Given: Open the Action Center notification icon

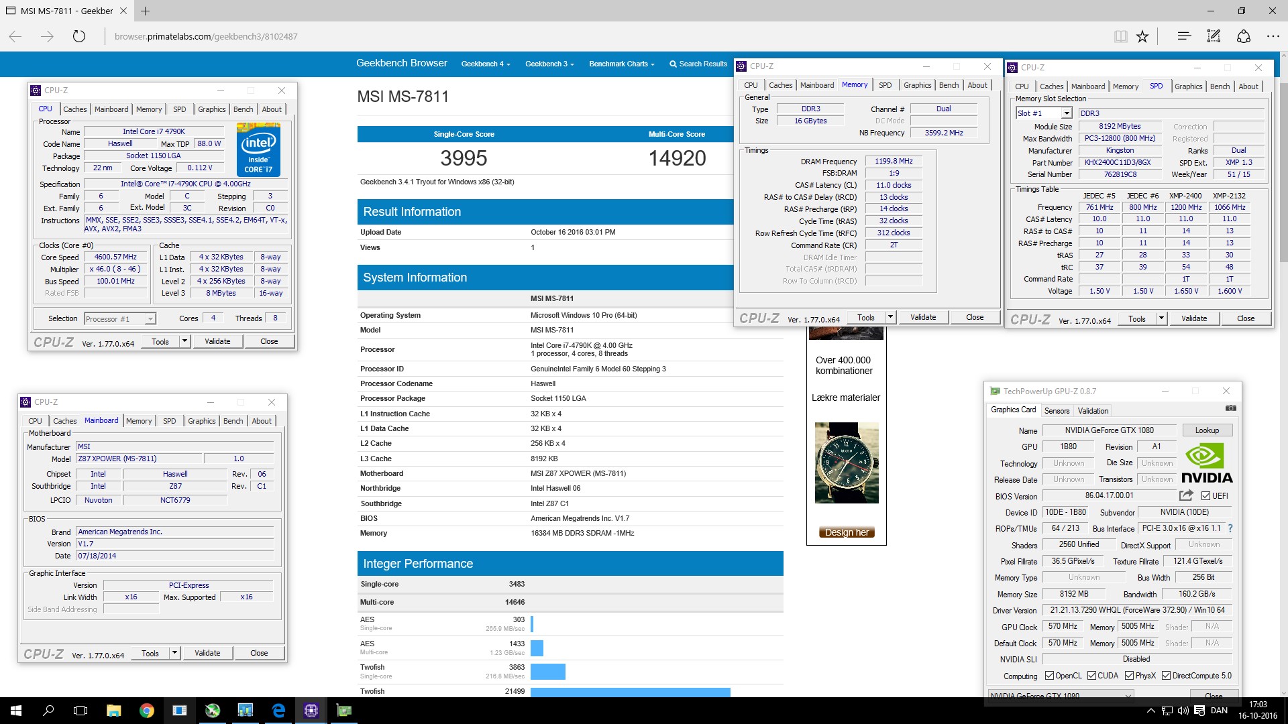Looking at the screenshot, I should point(1200,711).
